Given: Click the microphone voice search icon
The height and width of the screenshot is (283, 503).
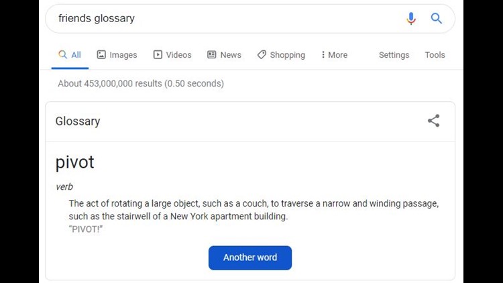Looking at the screenshot, I should 411,19.
